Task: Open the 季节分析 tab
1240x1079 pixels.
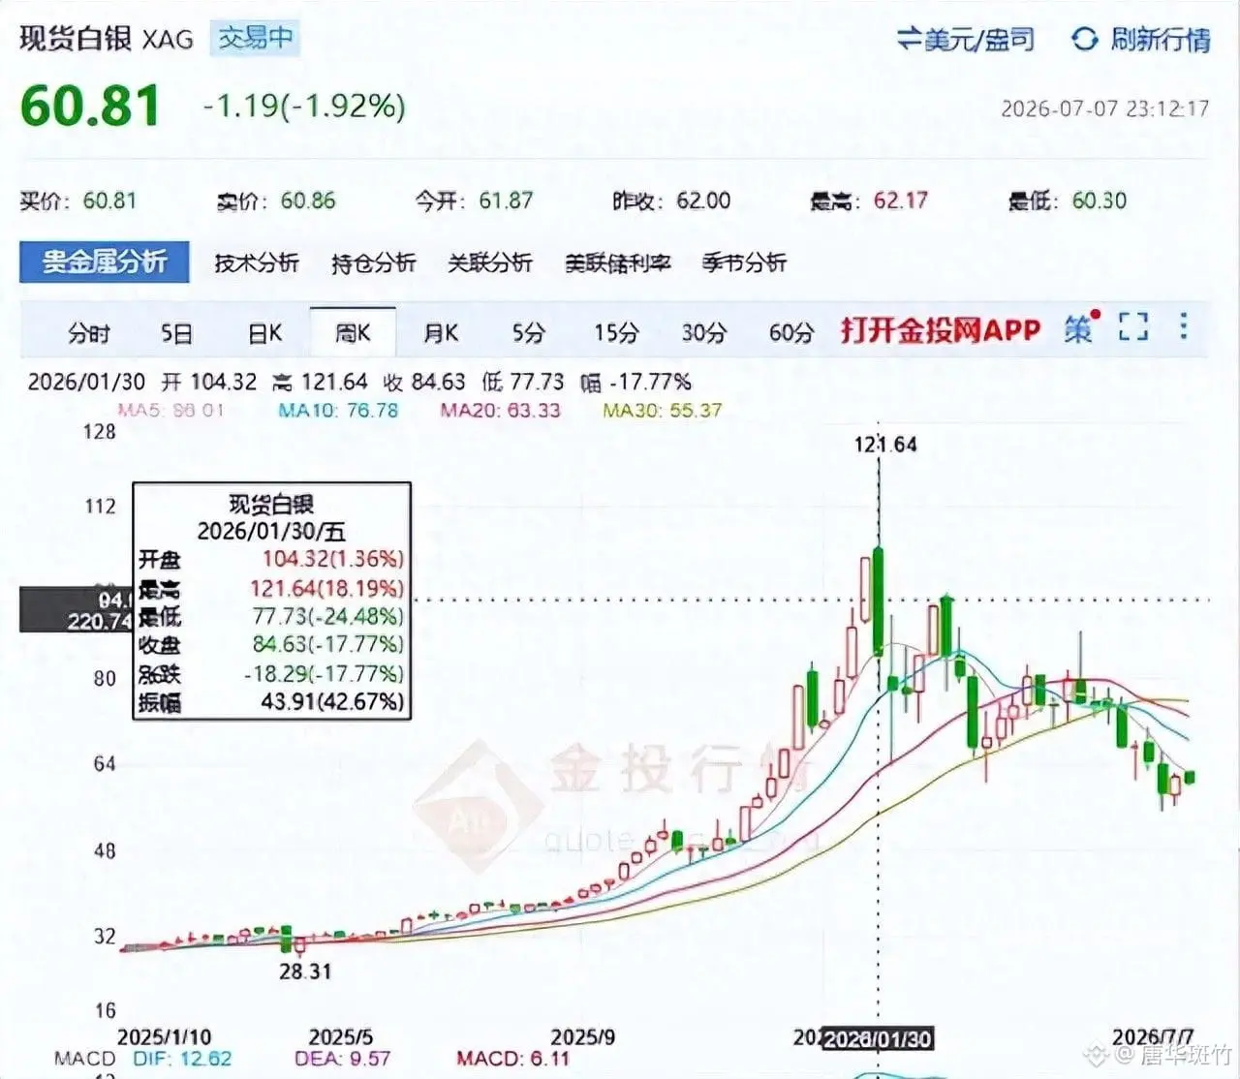Action: (744, 262)
